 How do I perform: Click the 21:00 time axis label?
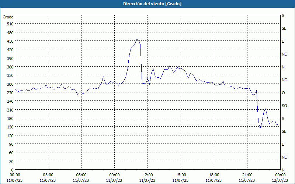pyautogui.click(x=247, y=175)
